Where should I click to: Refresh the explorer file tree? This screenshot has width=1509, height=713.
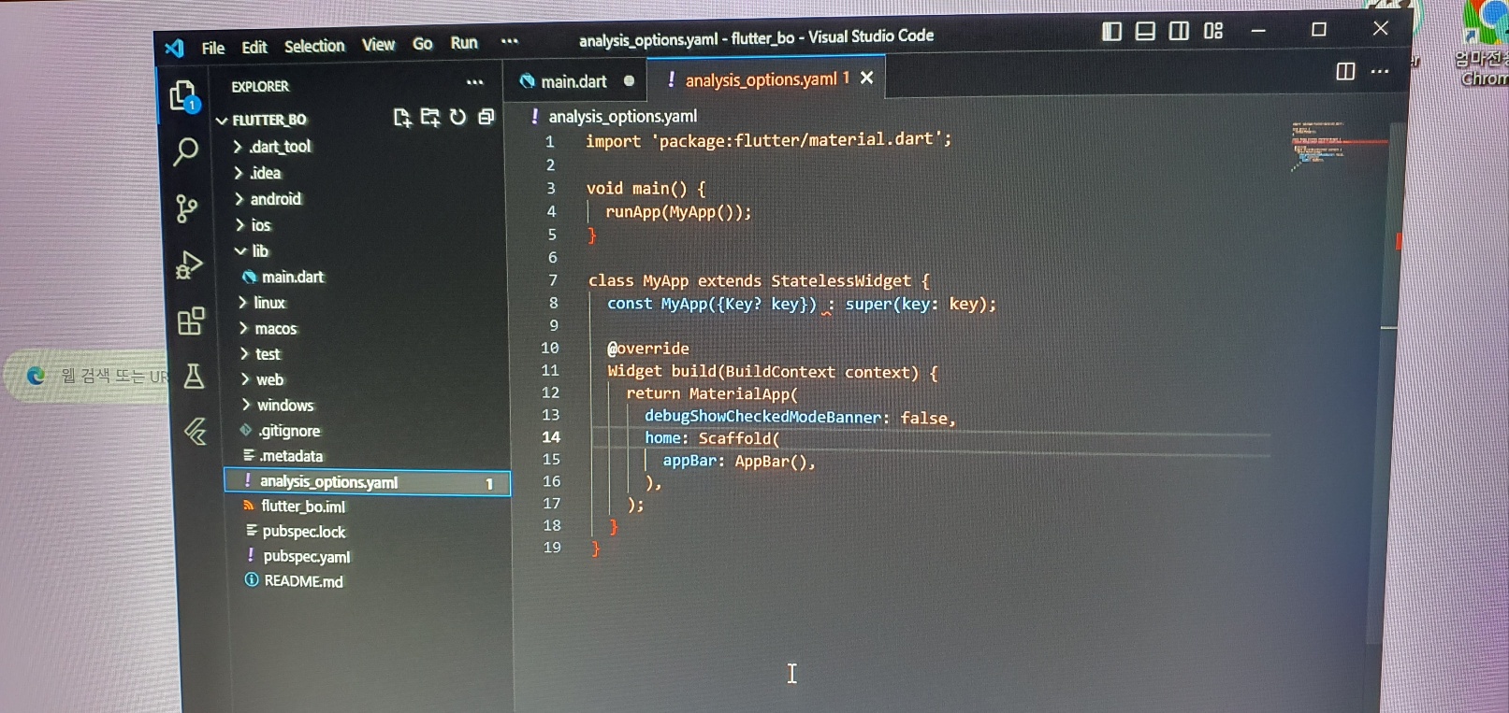[x=457, y=117]
